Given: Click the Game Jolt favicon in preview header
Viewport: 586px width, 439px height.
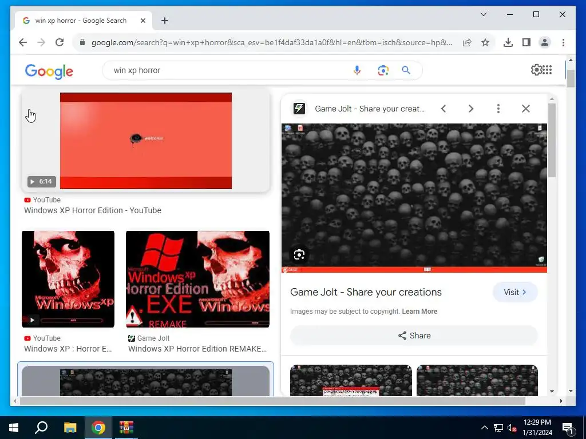Looking at the screenshot, I should click(x=299, y=109).
